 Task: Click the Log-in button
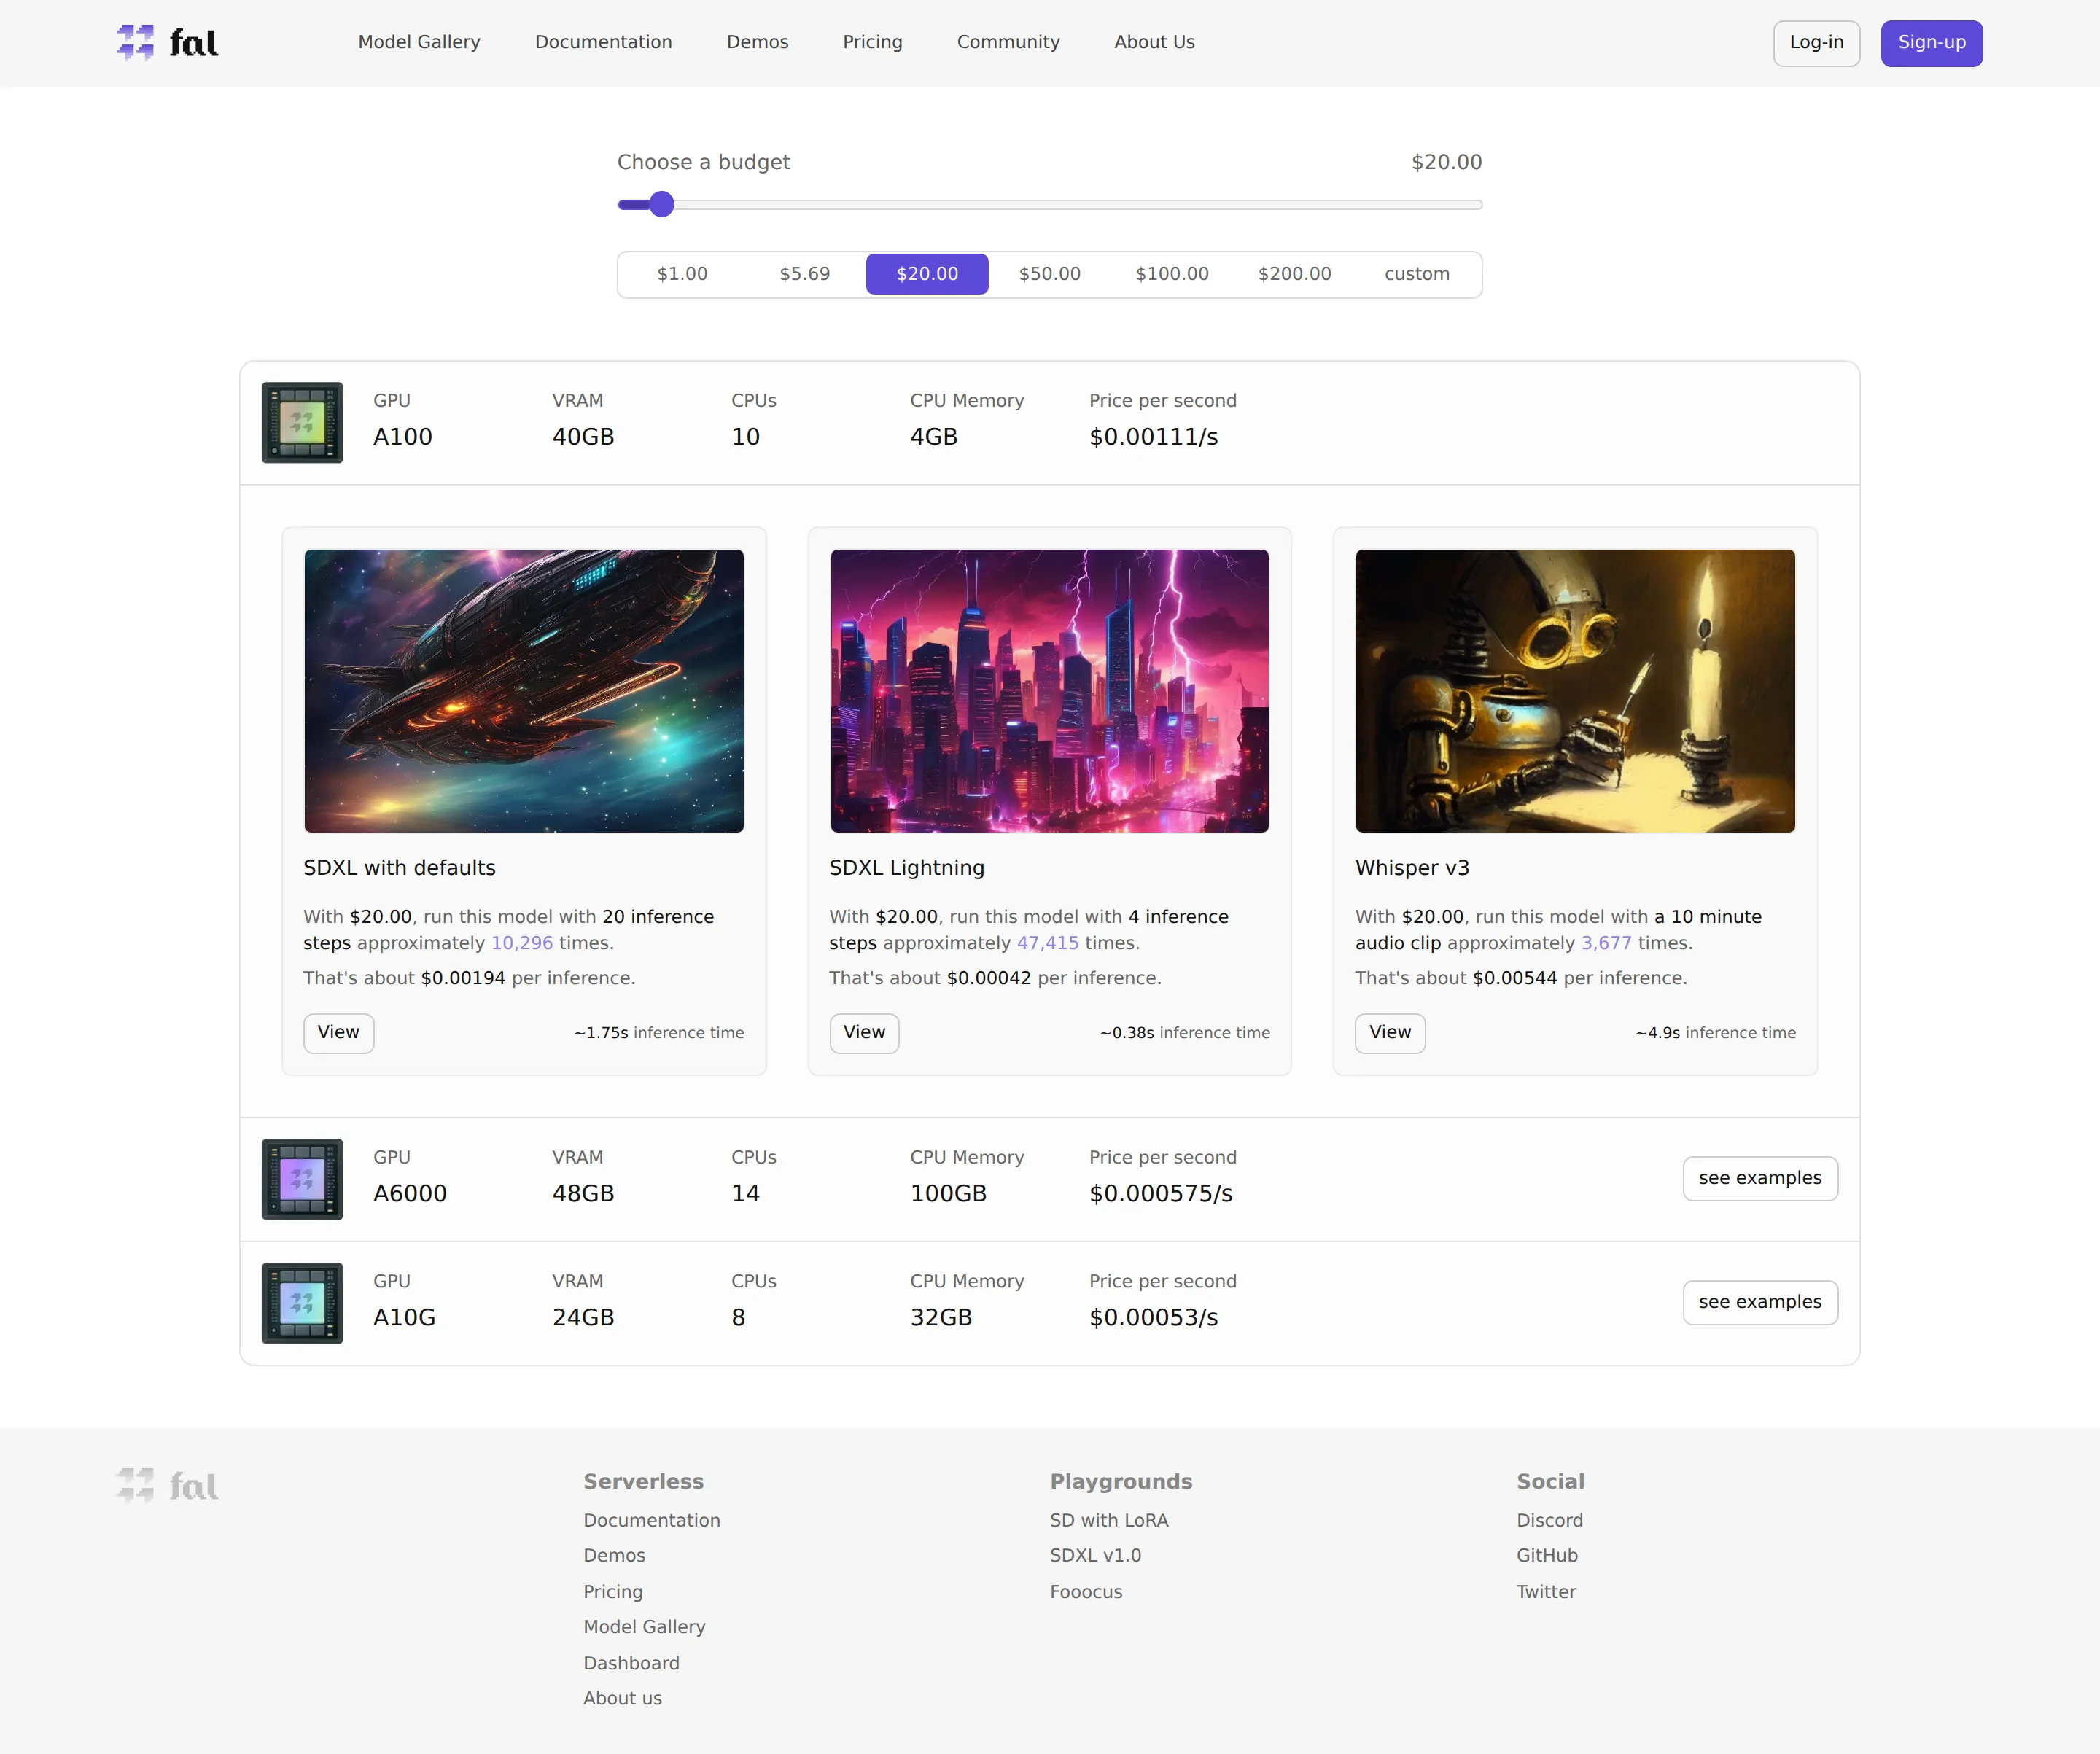(x=1816, y=43)
